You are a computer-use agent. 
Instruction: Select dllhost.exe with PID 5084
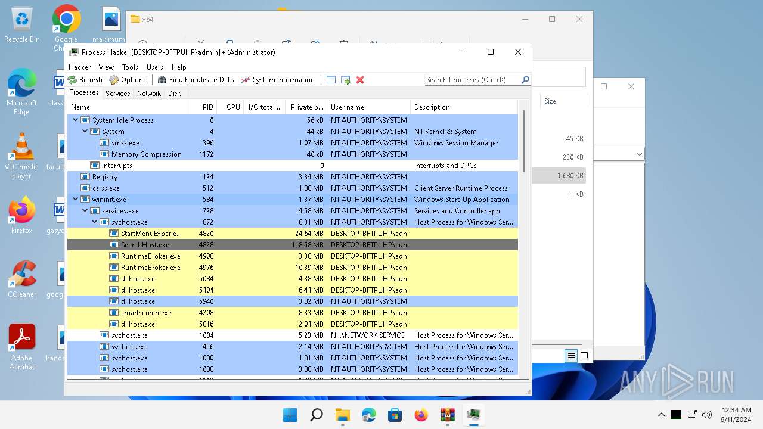(293, 278)
